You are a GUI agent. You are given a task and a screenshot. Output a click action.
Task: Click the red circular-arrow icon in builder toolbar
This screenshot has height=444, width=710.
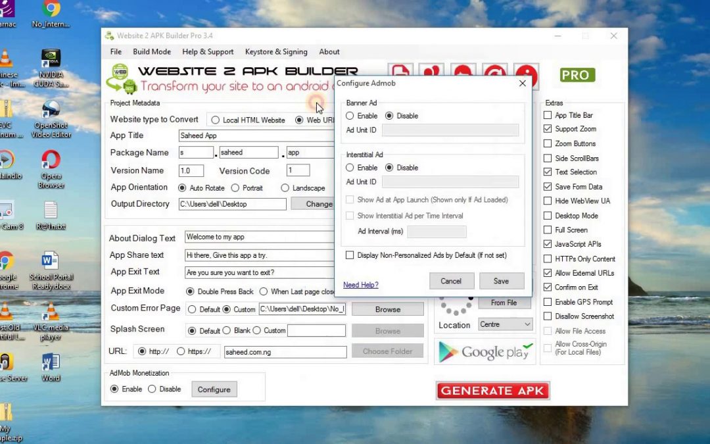tap(495, 70)
